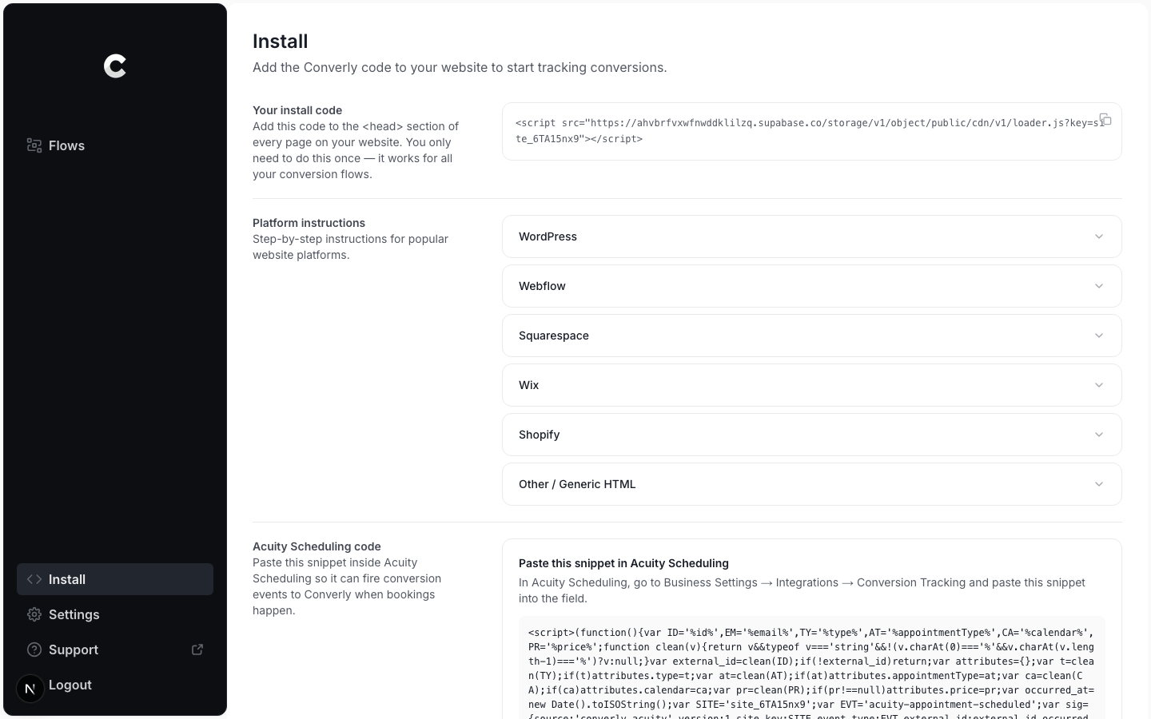Click the Webflow row chevron
This screenshot has height=719, width=1151.
point(1099,286)
